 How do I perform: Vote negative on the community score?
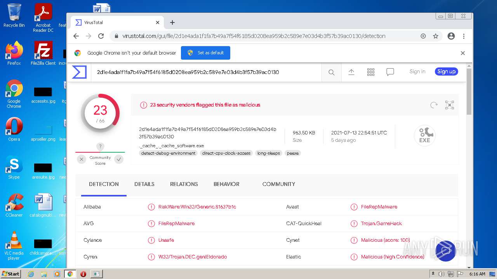click(81, 159)
